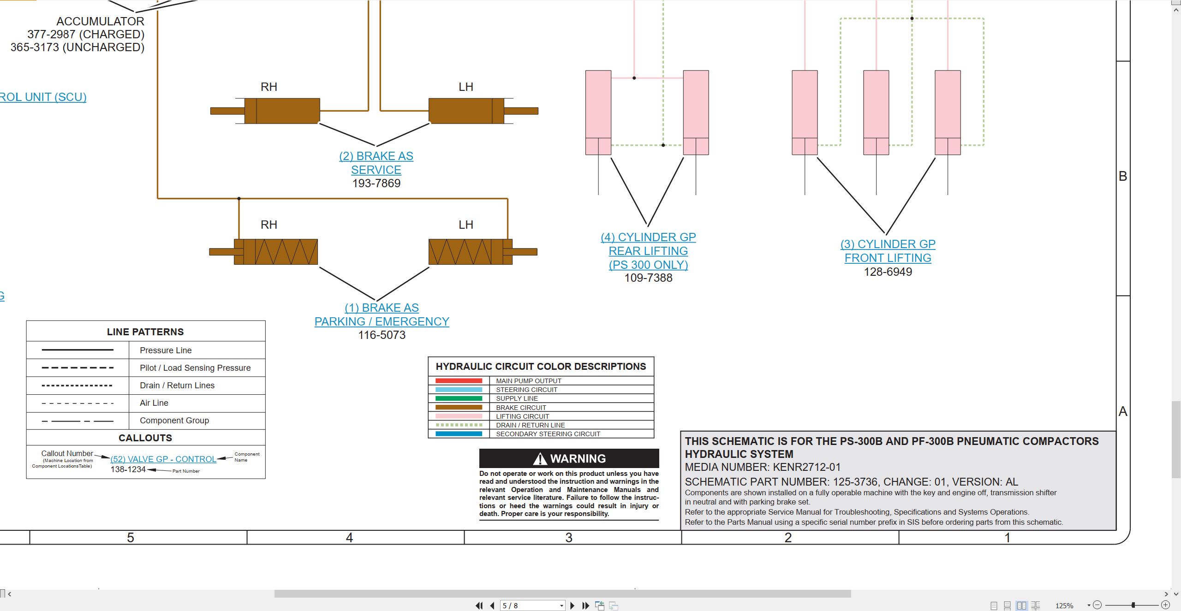Click the vertical scroll down arrow
1181x611 pixels.
coord(1176,594)
